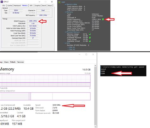Collapse the SPD section in Speccy
The image size is (150, 128).
pyautogui.click(x=66, y=43)
